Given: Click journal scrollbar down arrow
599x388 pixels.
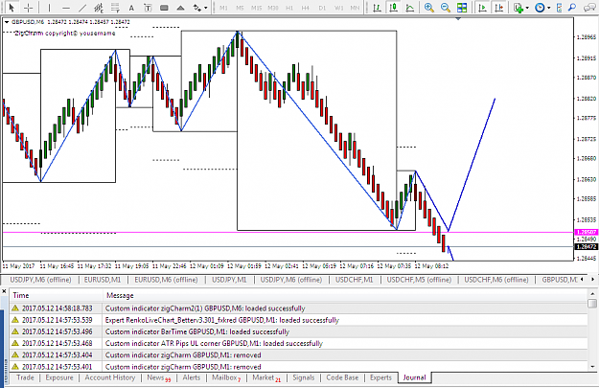Looking at the screenshot, I should point(592,367).
